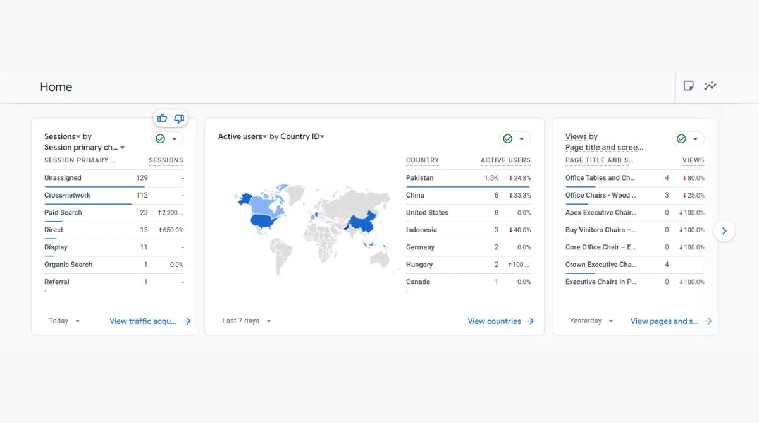Select the Pakistan country row
The height and width of the screenshot is (423, 759).
pyautogui.click(x=469, y=178)
